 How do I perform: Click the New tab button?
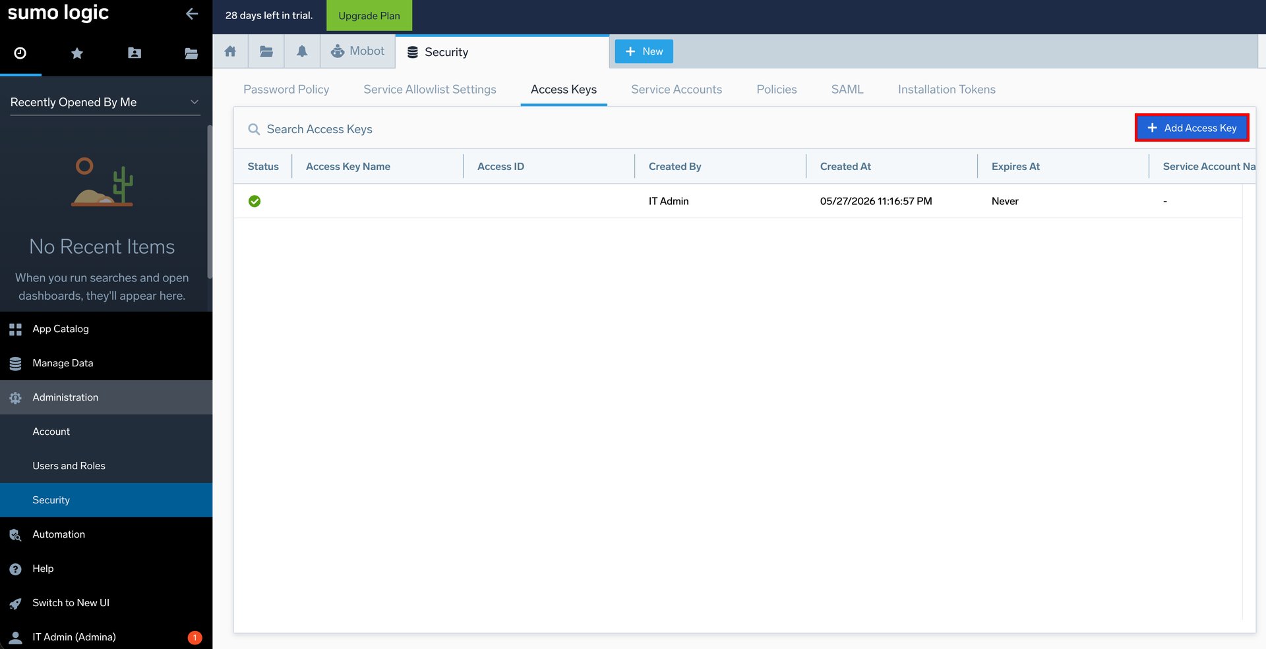pos(644,51)
